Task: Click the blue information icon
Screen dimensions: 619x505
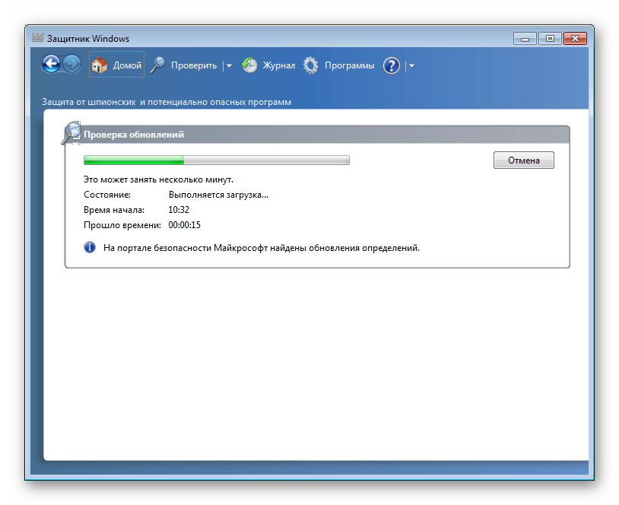Action: click(90, 247)
